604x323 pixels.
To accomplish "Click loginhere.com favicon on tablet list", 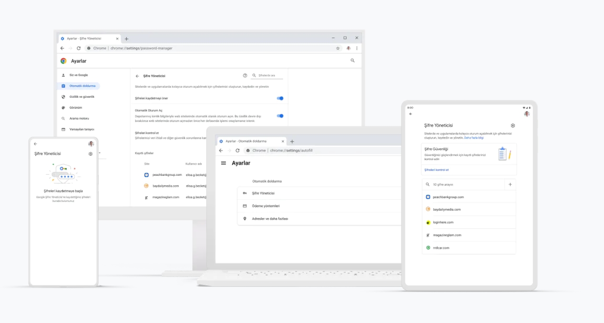I will [428, 222].
